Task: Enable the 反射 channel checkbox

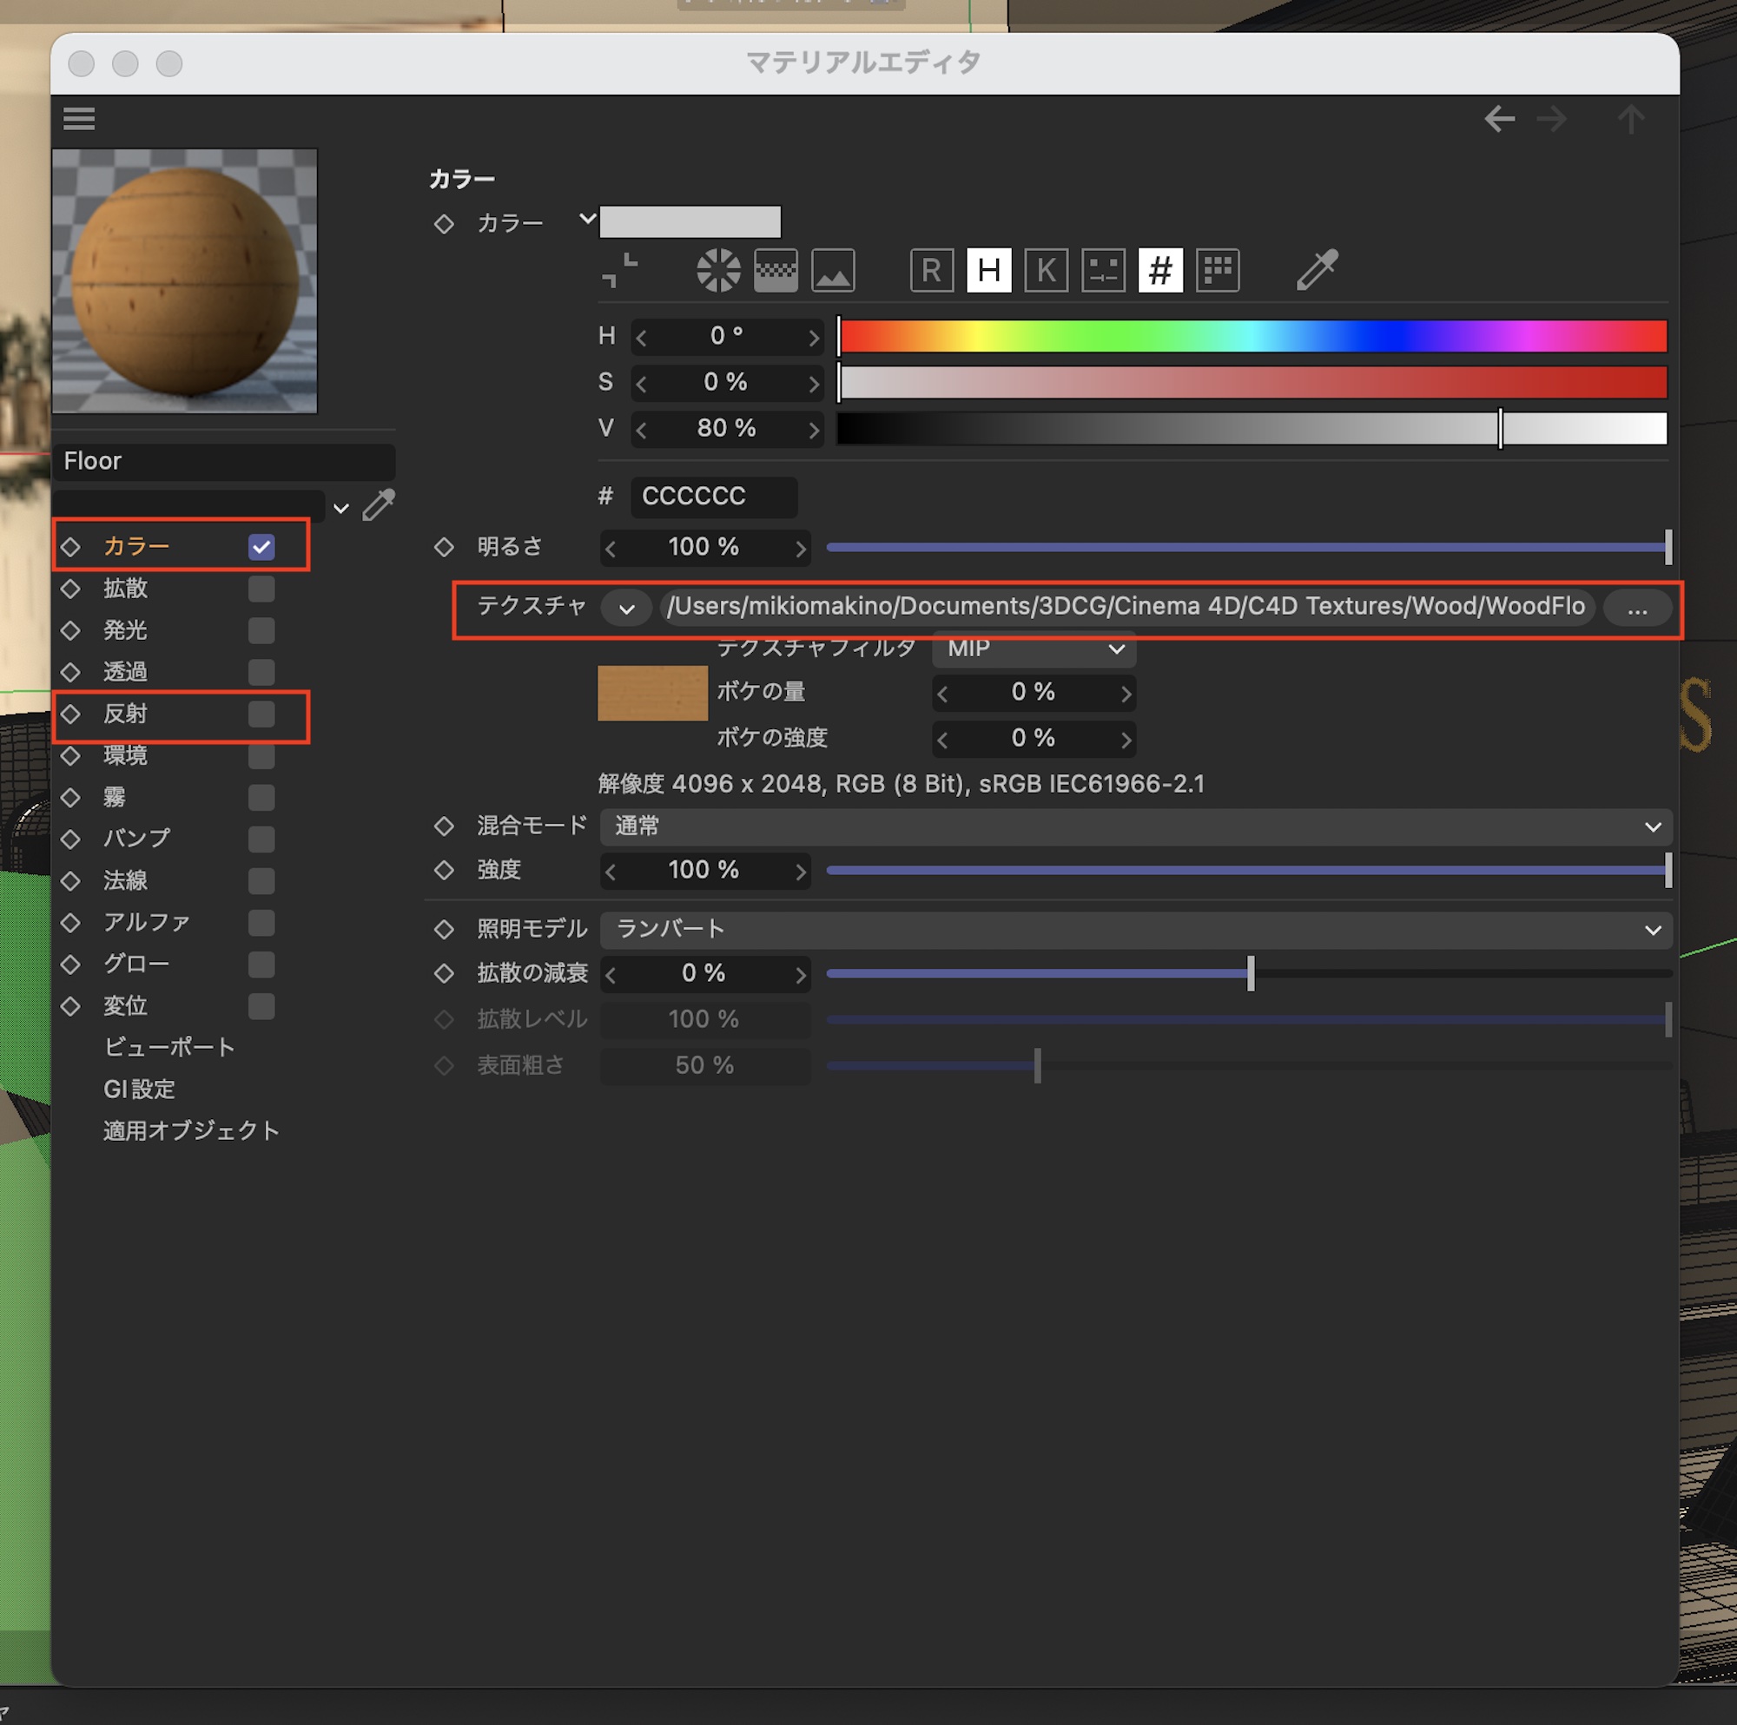Action: [x=261, y=714]
